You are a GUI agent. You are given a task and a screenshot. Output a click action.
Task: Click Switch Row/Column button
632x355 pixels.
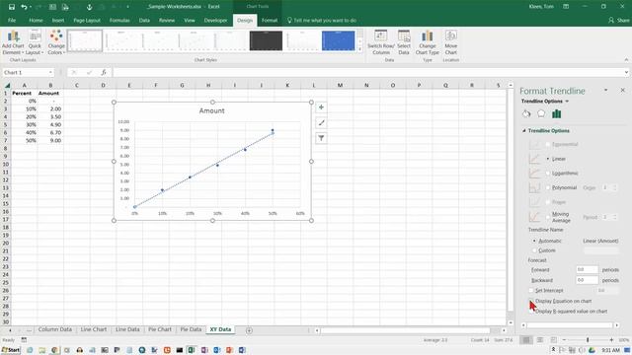tap(381, 42)
